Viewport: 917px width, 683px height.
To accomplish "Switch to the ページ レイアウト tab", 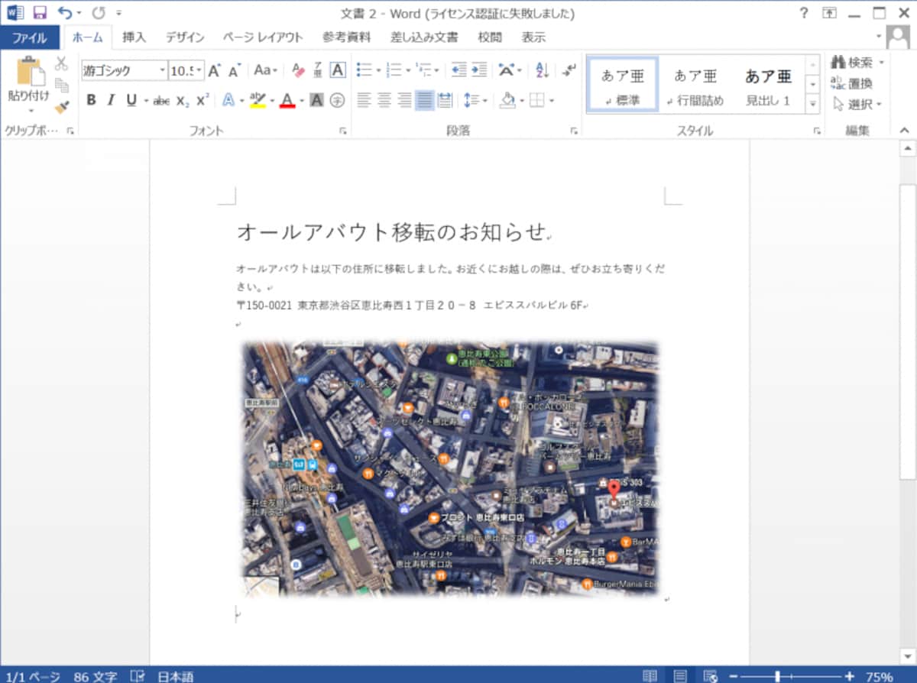I will pos(263,37).
